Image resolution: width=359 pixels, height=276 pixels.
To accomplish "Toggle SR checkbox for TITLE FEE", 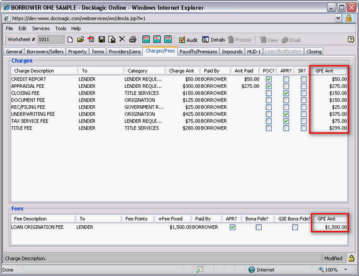I will pos(303,128).
